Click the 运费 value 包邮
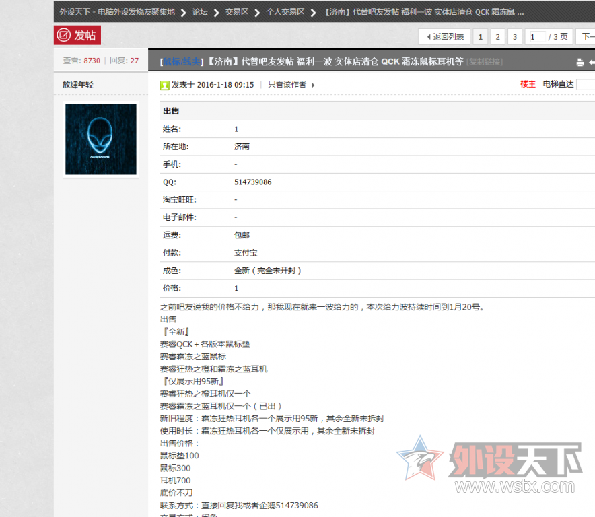 pos(242,235)
